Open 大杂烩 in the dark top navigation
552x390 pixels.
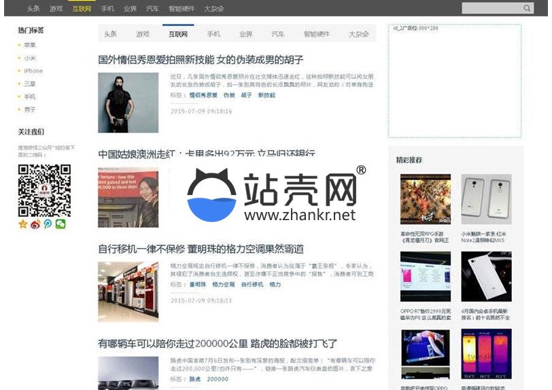coord(214,9)
